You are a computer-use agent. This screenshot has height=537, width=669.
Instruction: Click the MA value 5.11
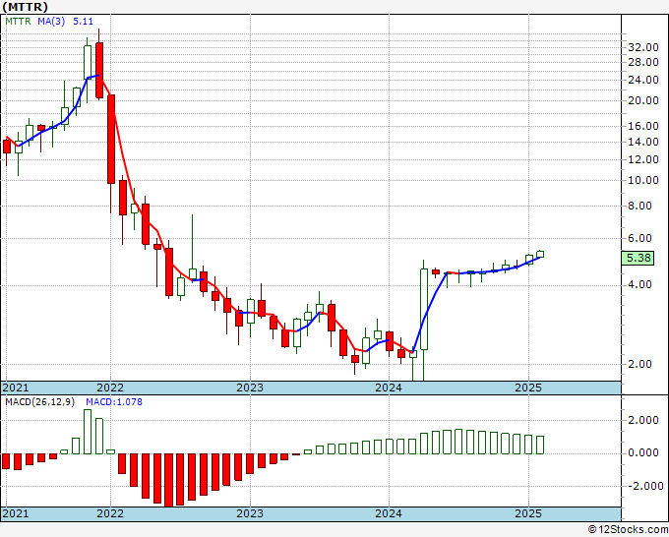point(83,21)
